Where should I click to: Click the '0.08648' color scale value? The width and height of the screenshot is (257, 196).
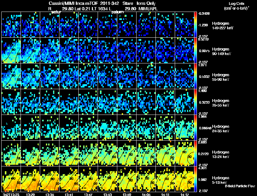coord(205,128)
